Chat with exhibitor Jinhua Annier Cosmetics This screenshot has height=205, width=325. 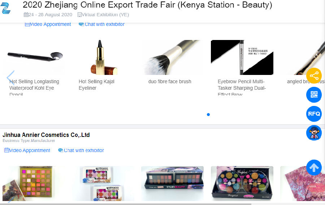pyautogui.click(x=81, y=150)
